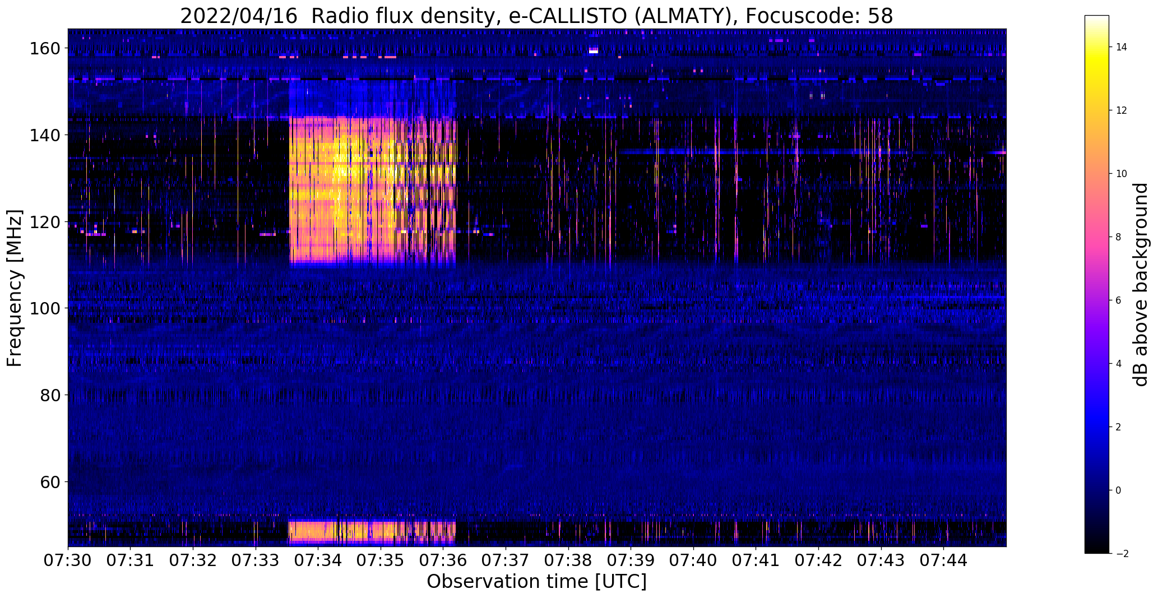Click the colorbar tick label 12

coord(1122,110)
